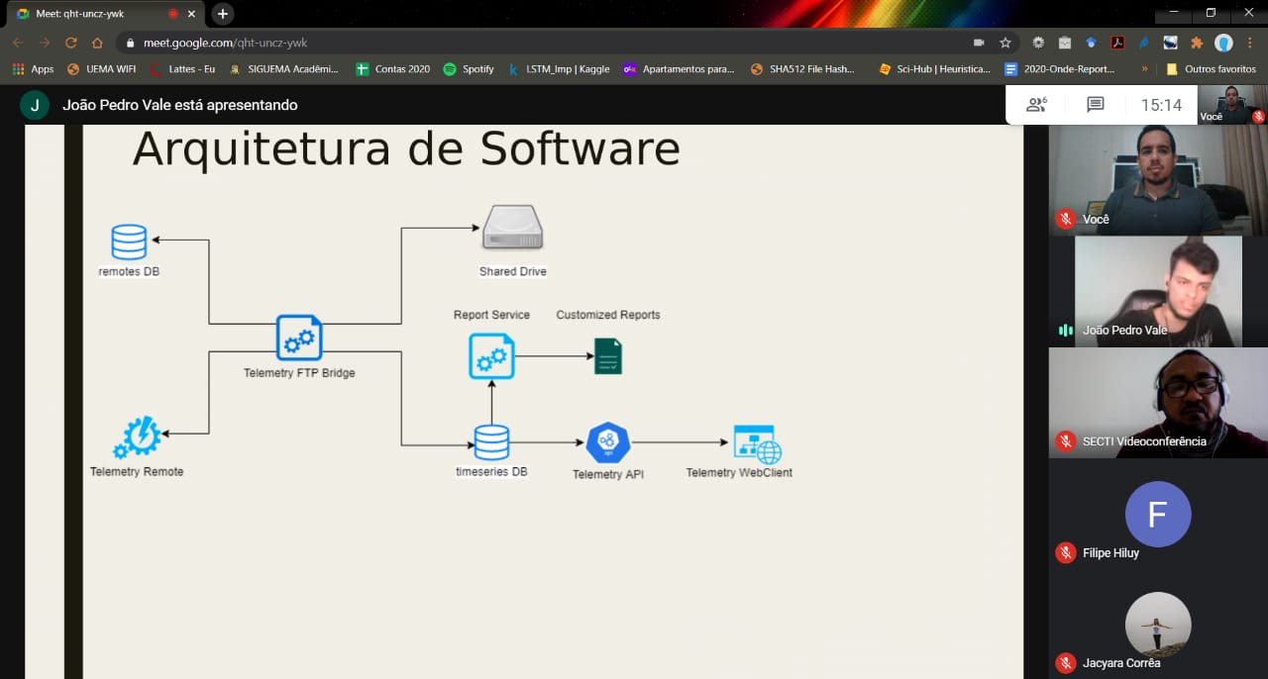Viewport: 1268px width, 679px height.
Task: Open the Adobe Acrobat extension
Action: click(x=1117, y=43)
